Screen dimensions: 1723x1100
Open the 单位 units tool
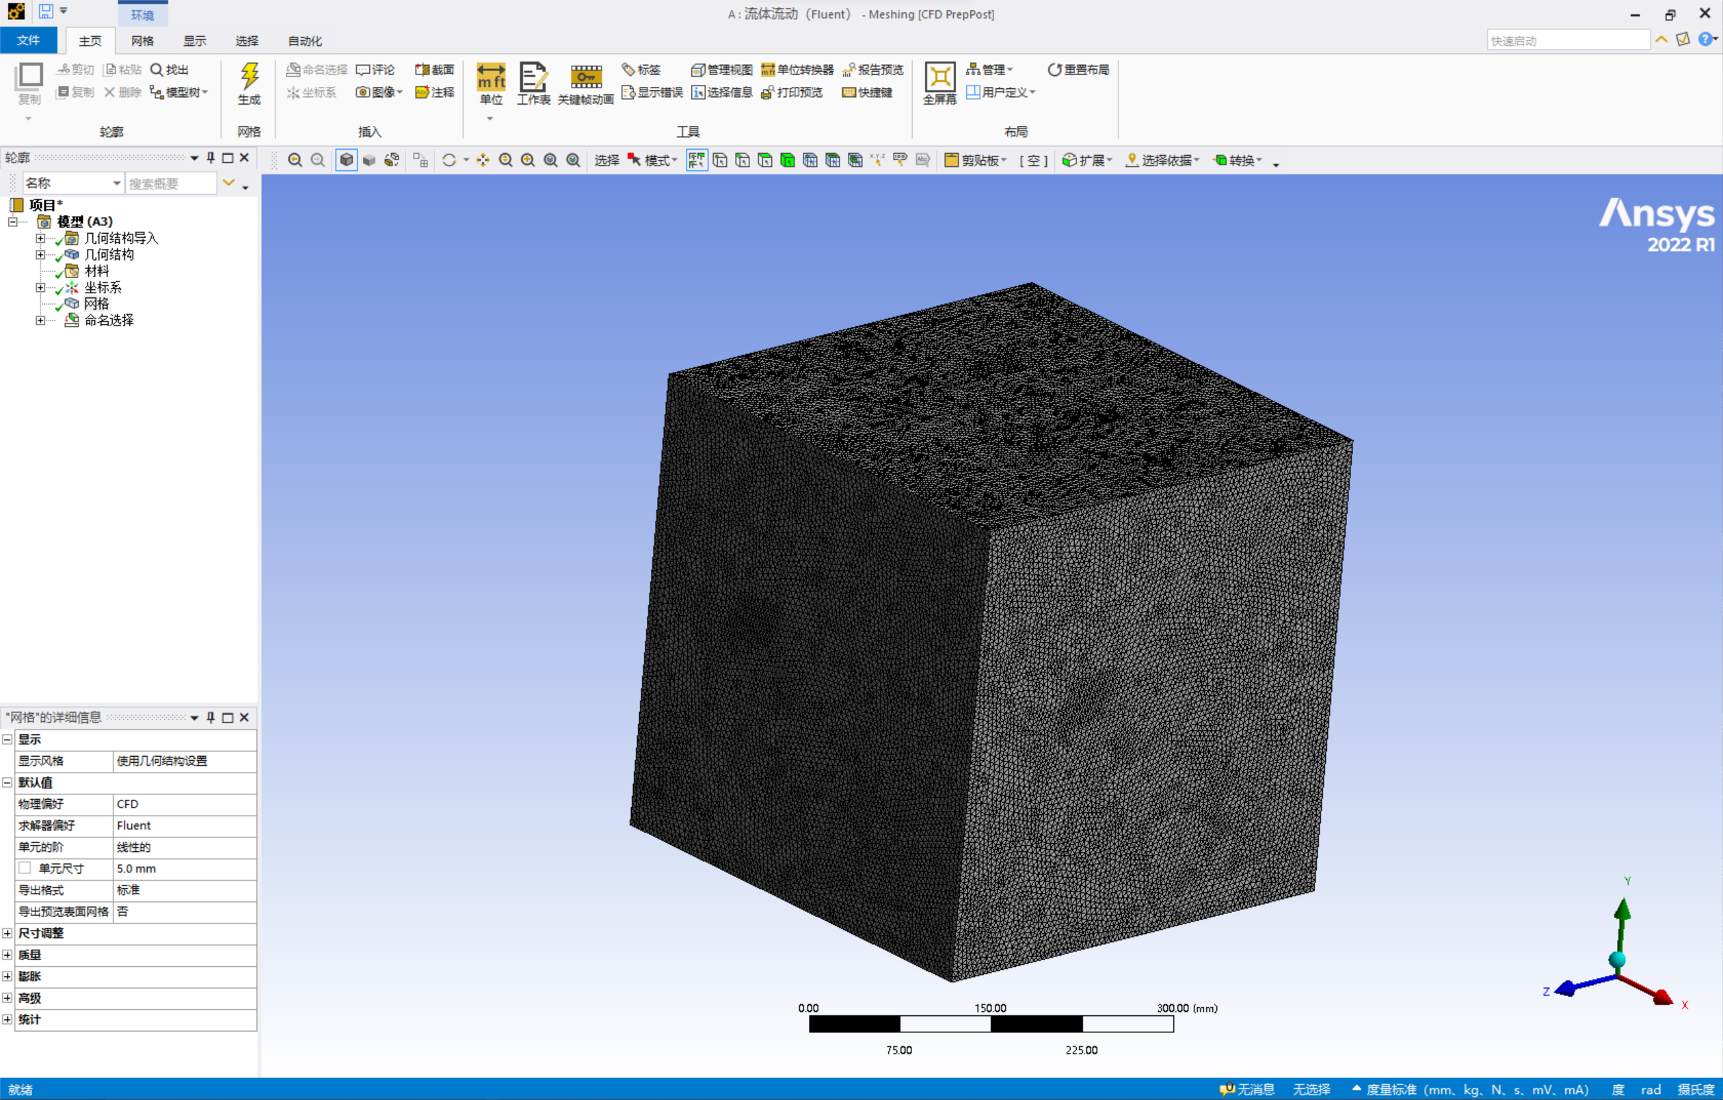coord(491,83)
